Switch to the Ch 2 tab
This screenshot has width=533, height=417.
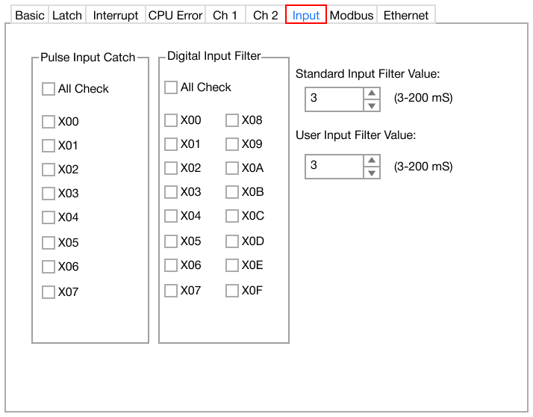(265, 15)
